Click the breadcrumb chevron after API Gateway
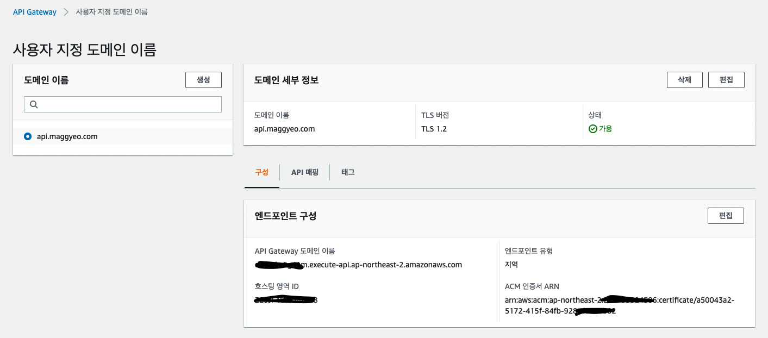Screen dimensions: 768x338 pos(66,12)
